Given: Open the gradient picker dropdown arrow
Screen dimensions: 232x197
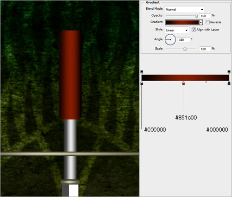Looking at the screenshot, I should click(201, 22).
